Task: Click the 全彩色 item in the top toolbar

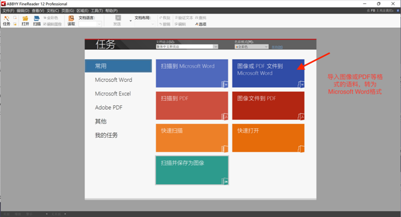Action: tap(51, 18)
